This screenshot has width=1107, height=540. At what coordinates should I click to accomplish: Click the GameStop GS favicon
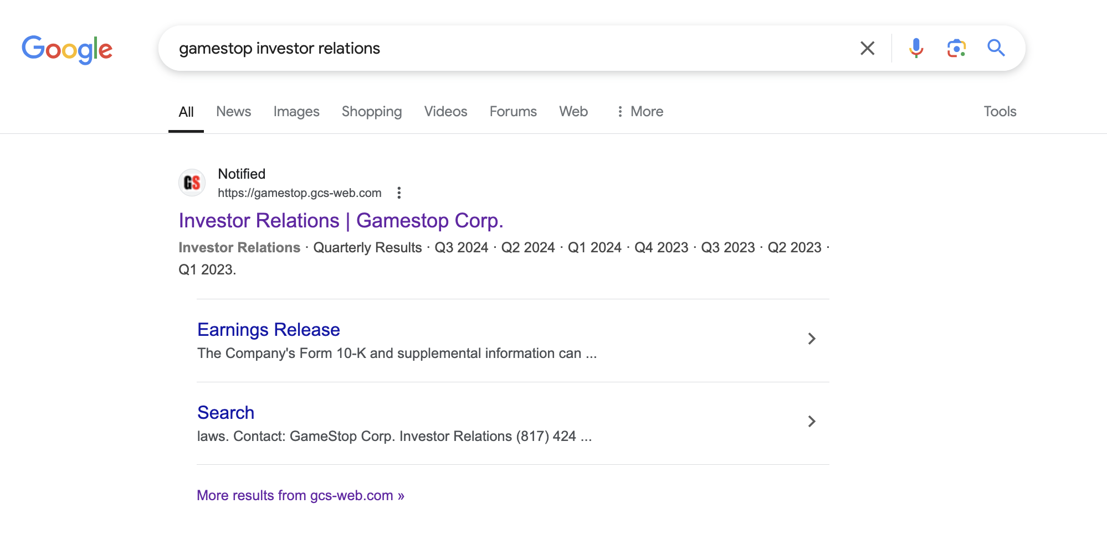click(x=192, y=183)
